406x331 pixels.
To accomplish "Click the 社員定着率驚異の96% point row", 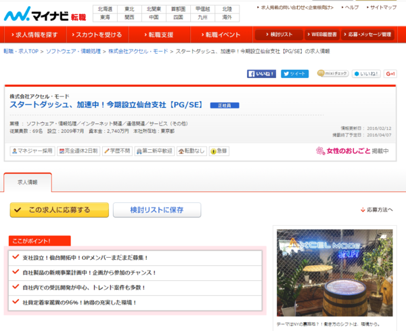I will click(x=135, y=303).
